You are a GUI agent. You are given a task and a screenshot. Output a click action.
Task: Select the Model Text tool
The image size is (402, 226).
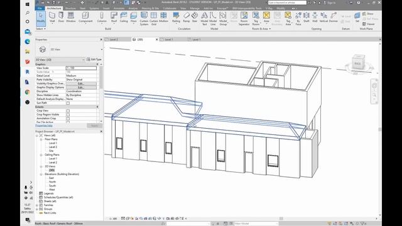point(204,18)
